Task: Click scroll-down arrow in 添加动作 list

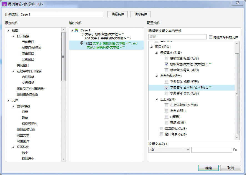Action: (63, 159)
